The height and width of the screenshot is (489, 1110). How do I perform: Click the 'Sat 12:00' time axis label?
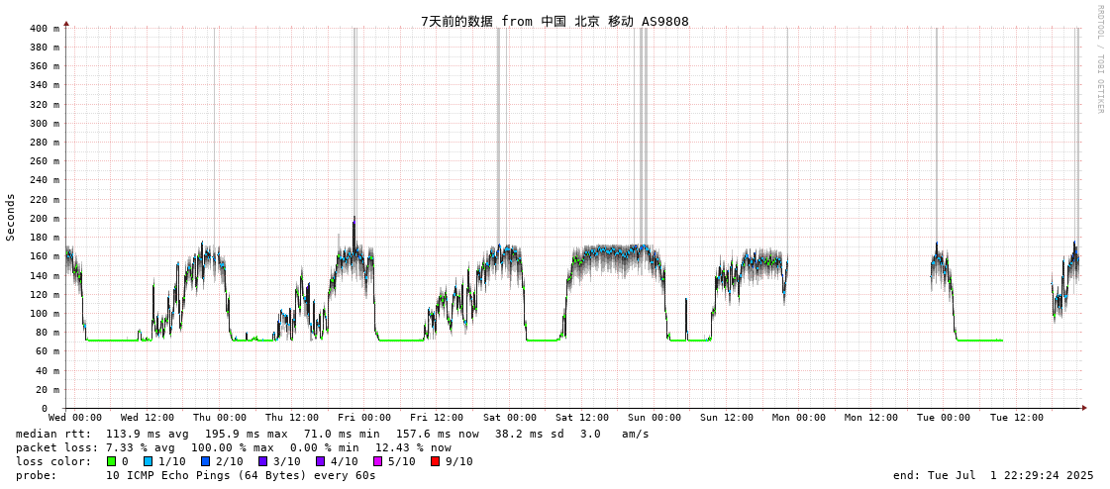pos(582,418)
